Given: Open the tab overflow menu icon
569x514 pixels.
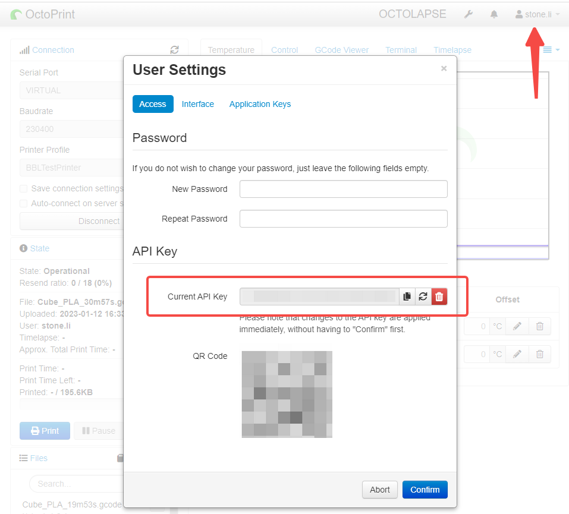Looking at the screenshot, I should pyautogui.click(x=551, y=50).
